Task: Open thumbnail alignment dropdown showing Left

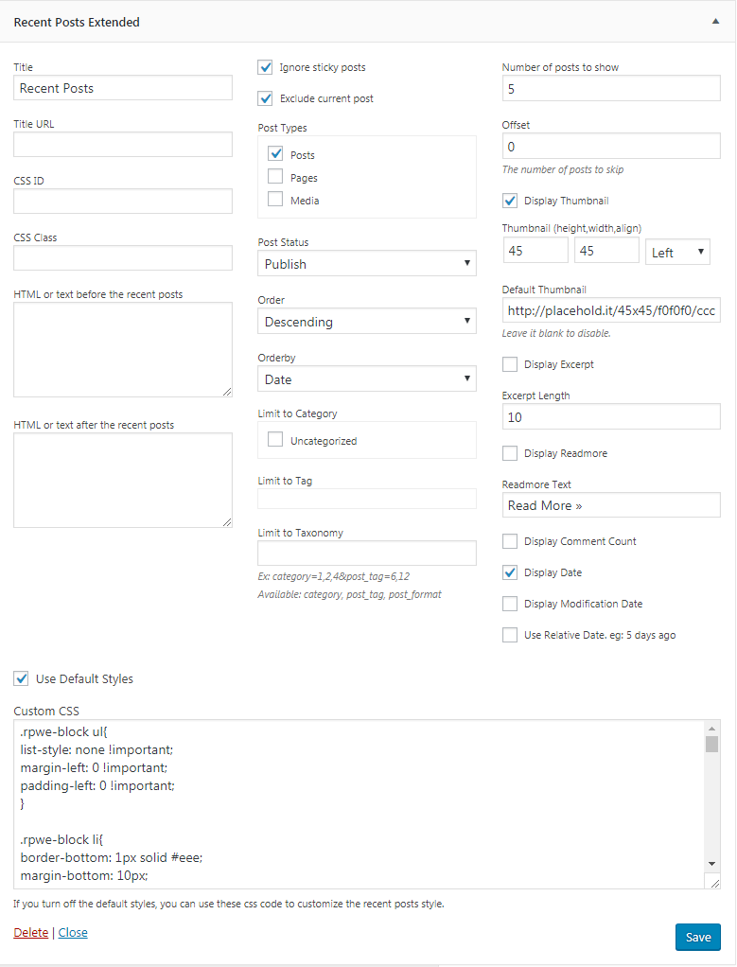Action: 677,252
